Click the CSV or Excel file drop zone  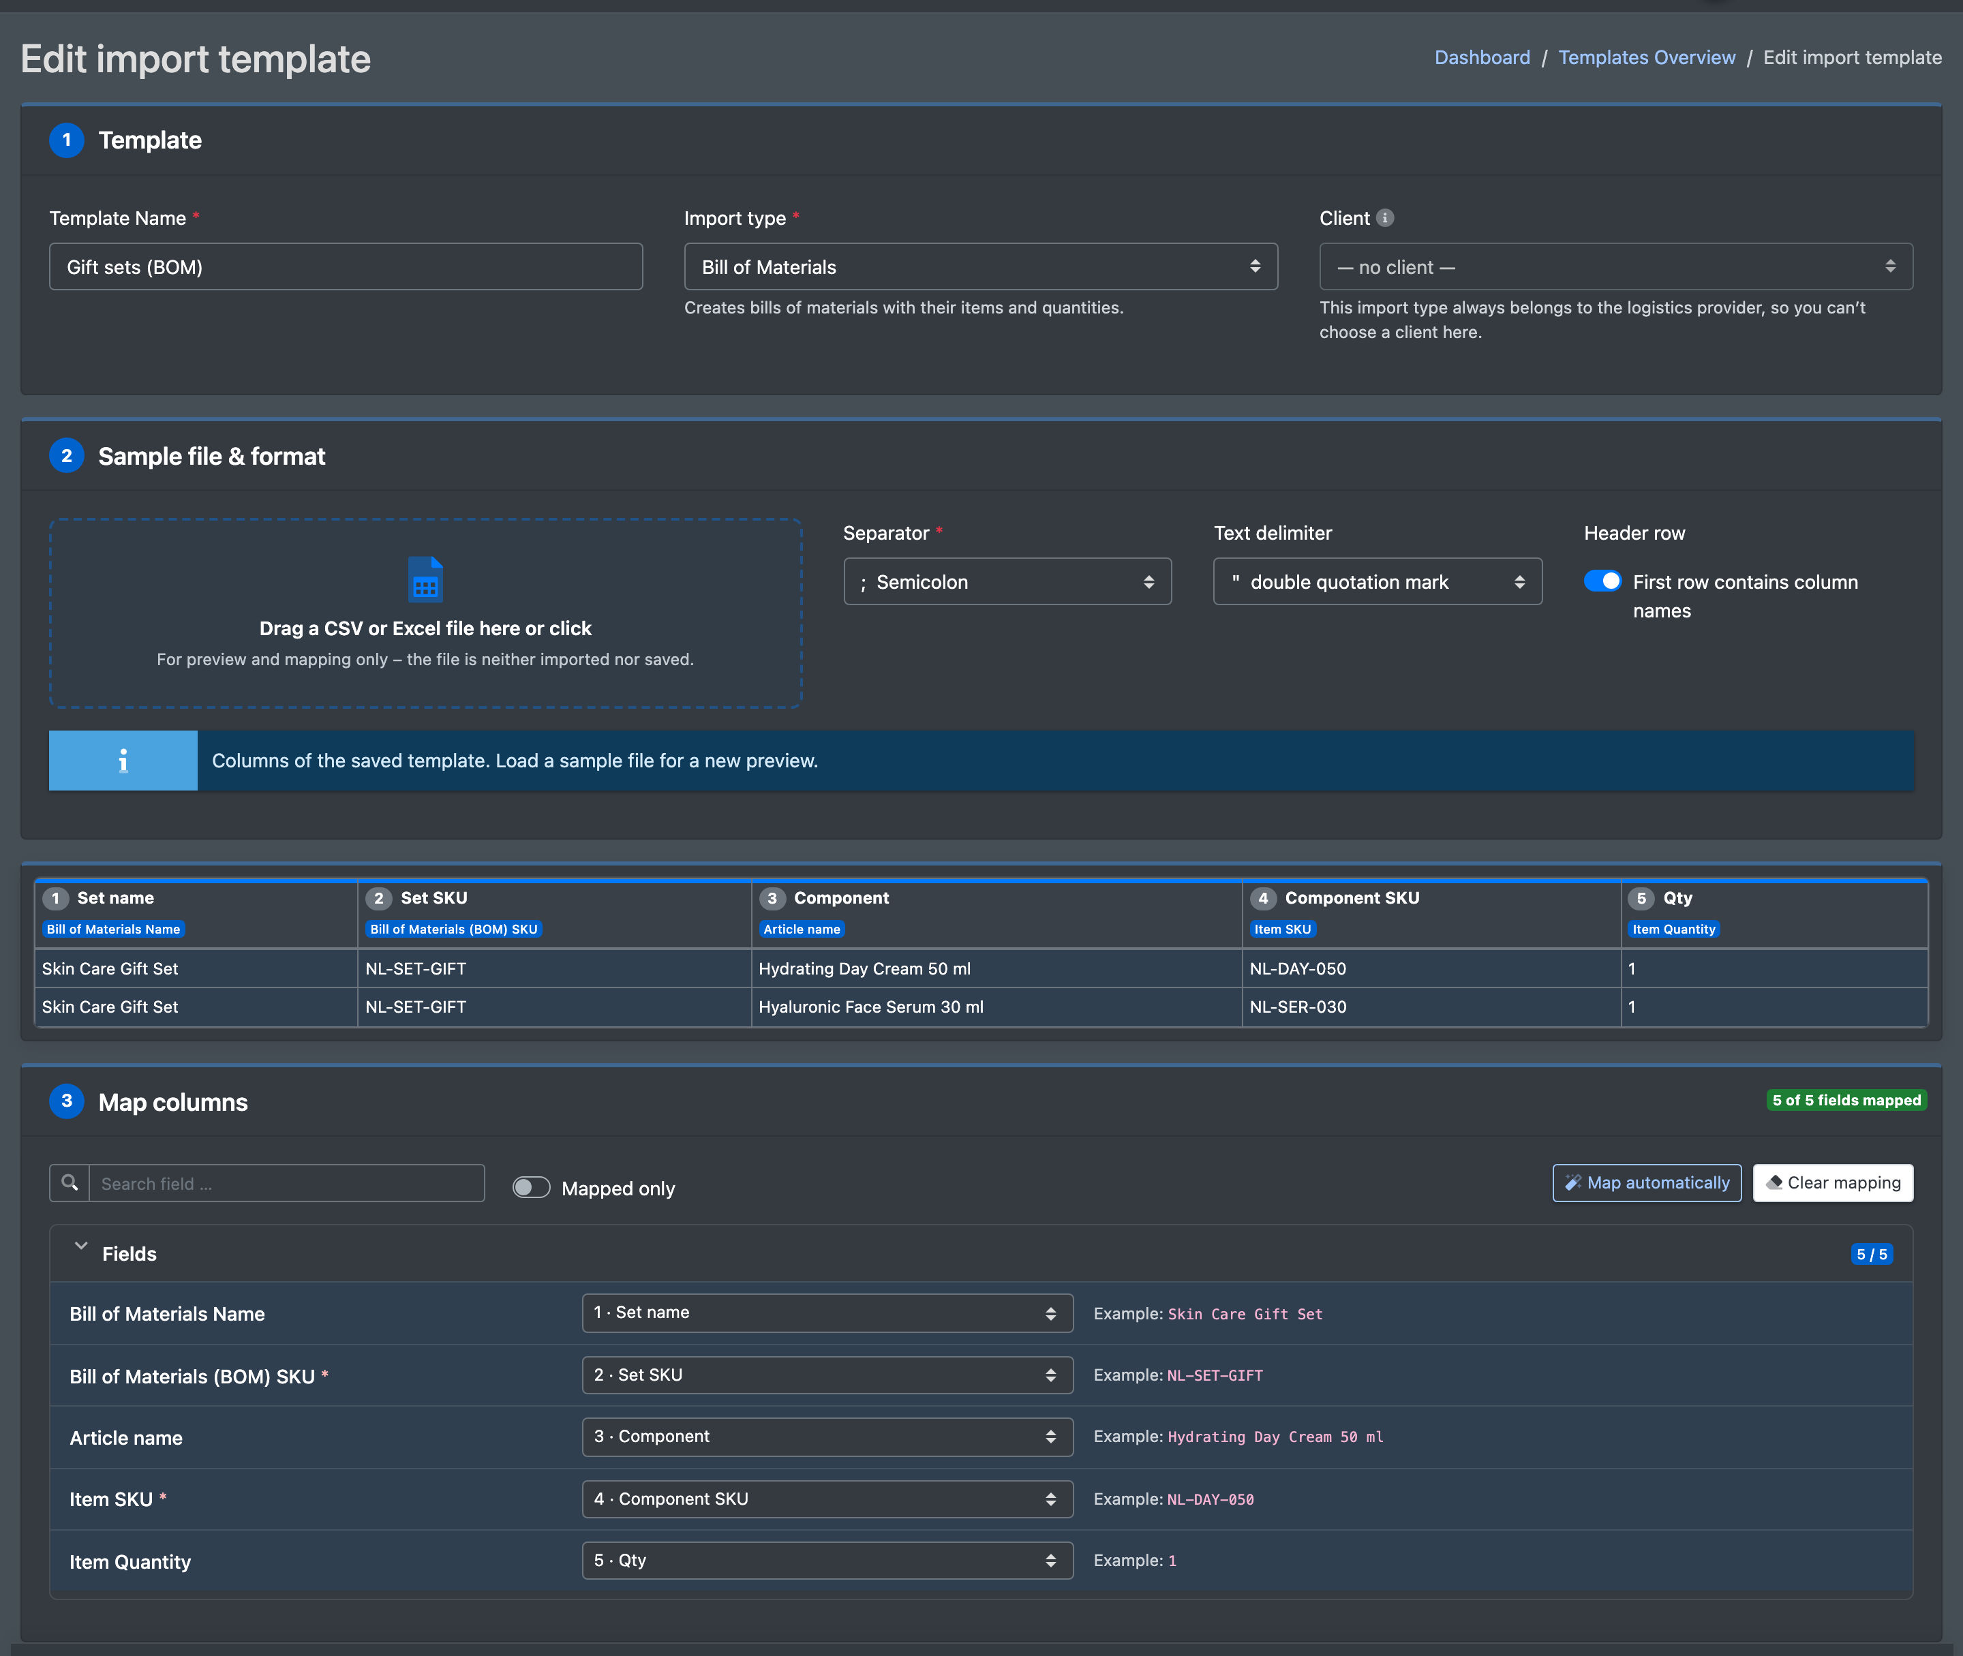click(425, 612)
